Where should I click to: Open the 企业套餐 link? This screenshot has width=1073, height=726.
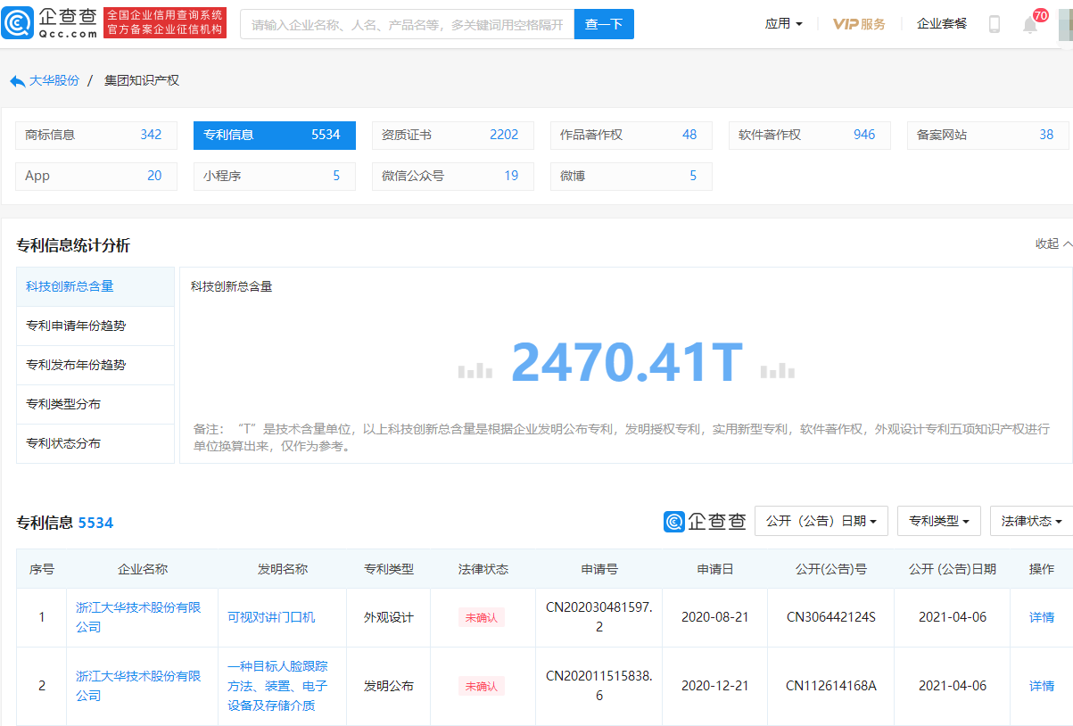tap(942, 24)
